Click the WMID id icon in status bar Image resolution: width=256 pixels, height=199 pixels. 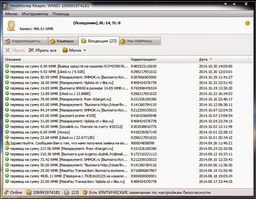(x=29, y=193)
